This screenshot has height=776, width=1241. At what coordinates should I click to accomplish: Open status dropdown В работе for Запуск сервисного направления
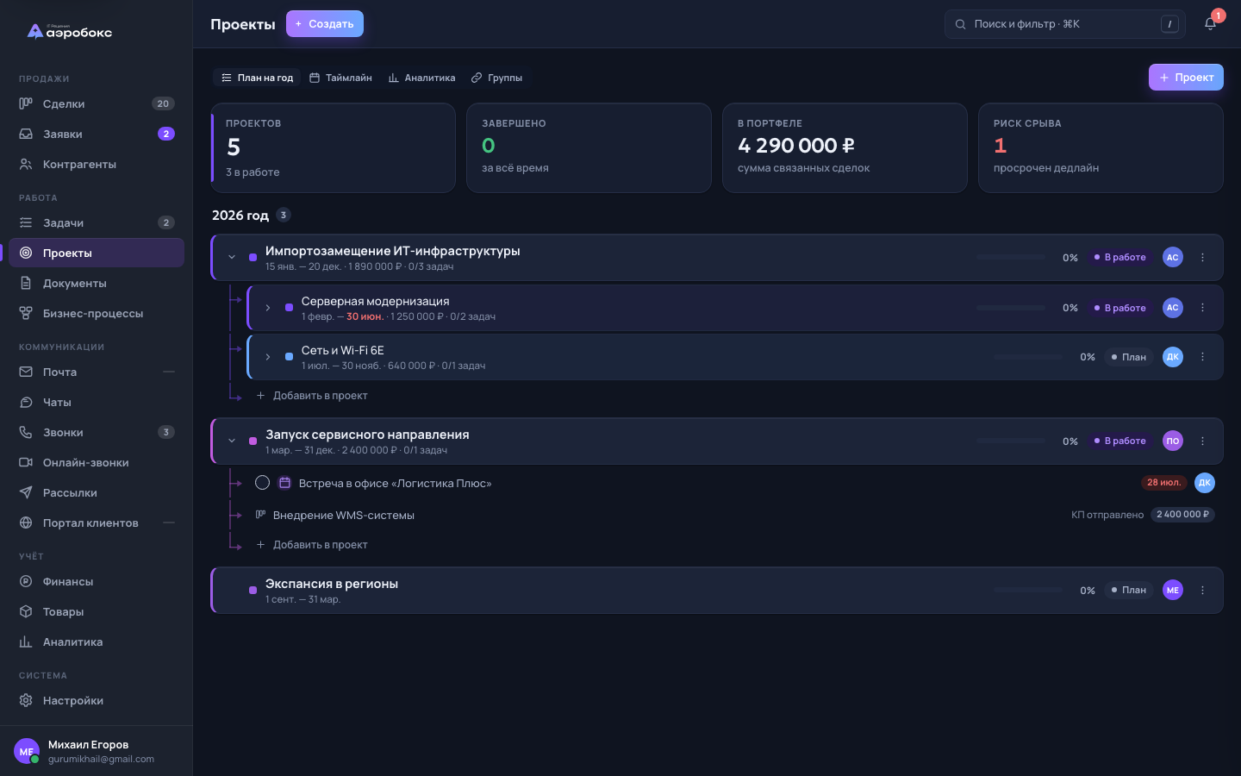point(1120,441)
